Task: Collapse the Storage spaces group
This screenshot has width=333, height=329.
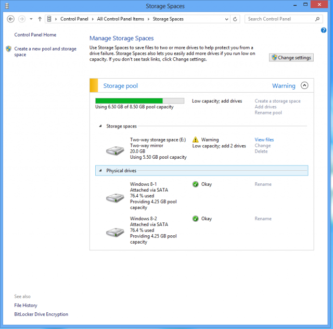Action: pos(100,126)
